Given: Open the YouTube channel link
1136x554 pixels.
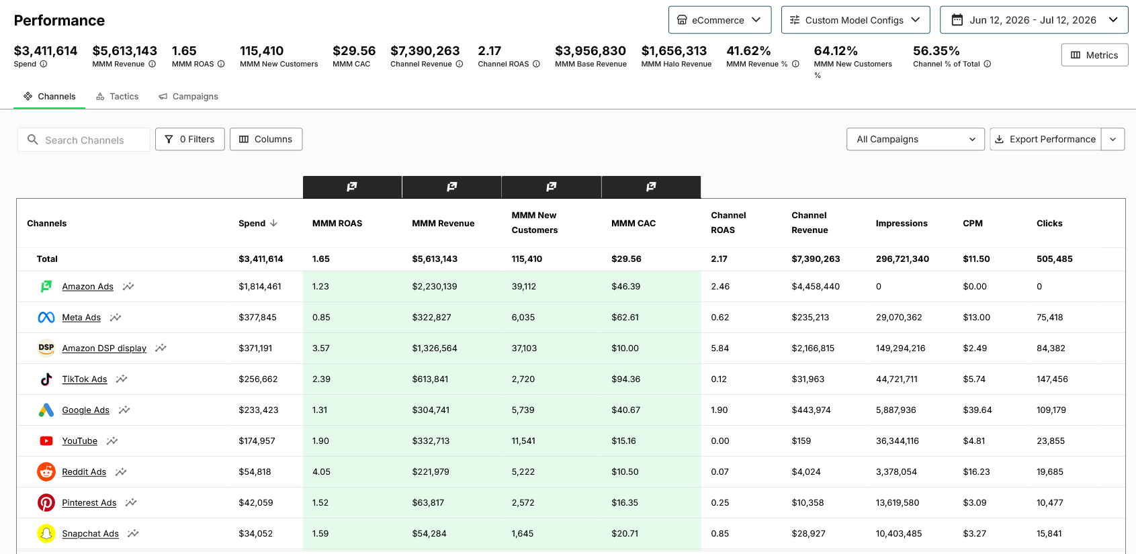Looking at the screenshot, I should (x=80, y=441).
